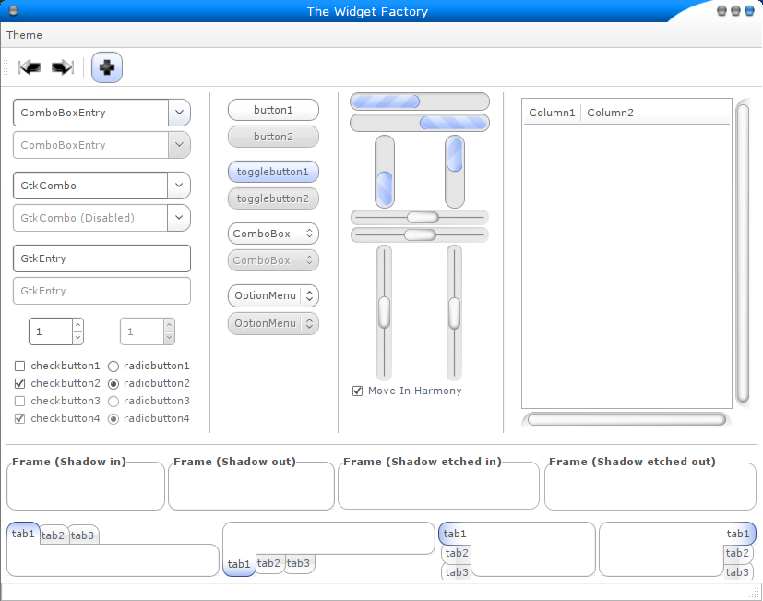Click the right vertical slider handle
This screenshot has height=601, width=763.
click(454, 313)
